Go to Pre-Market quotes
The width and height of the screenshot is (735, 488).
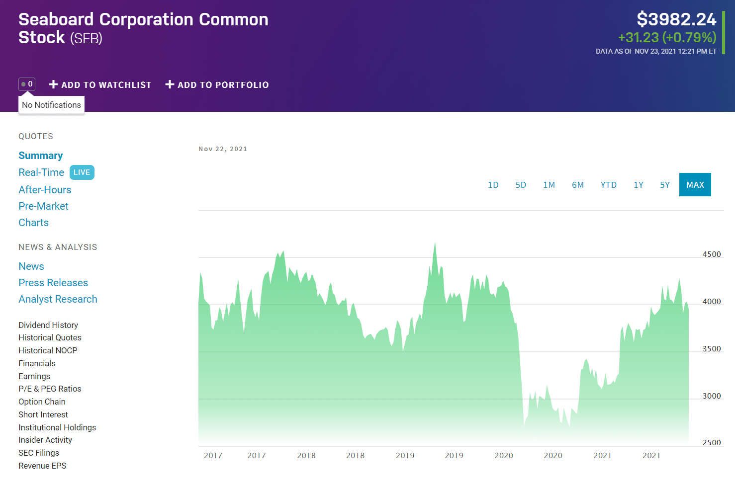click(43, 206)
